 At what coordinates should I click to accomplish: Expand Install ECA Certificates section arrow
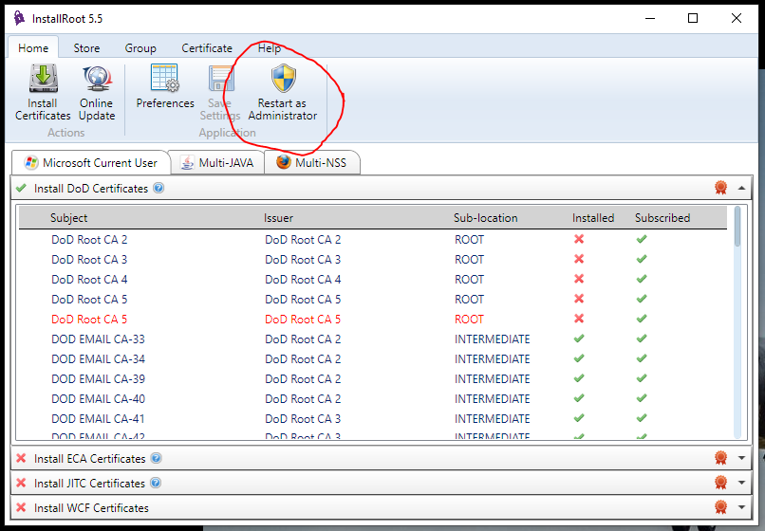tap(741, 458)
